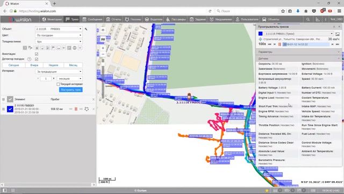344x194 pixels.
Task: Clear all tracks in Элемент header
Action: point(94,99)
